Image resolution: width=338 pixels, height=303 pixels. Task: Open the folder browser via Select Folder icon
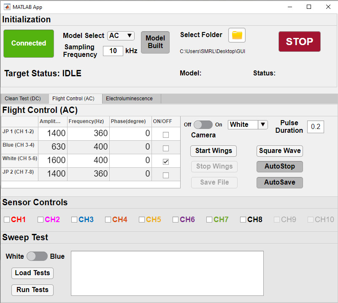coord(237,35)
